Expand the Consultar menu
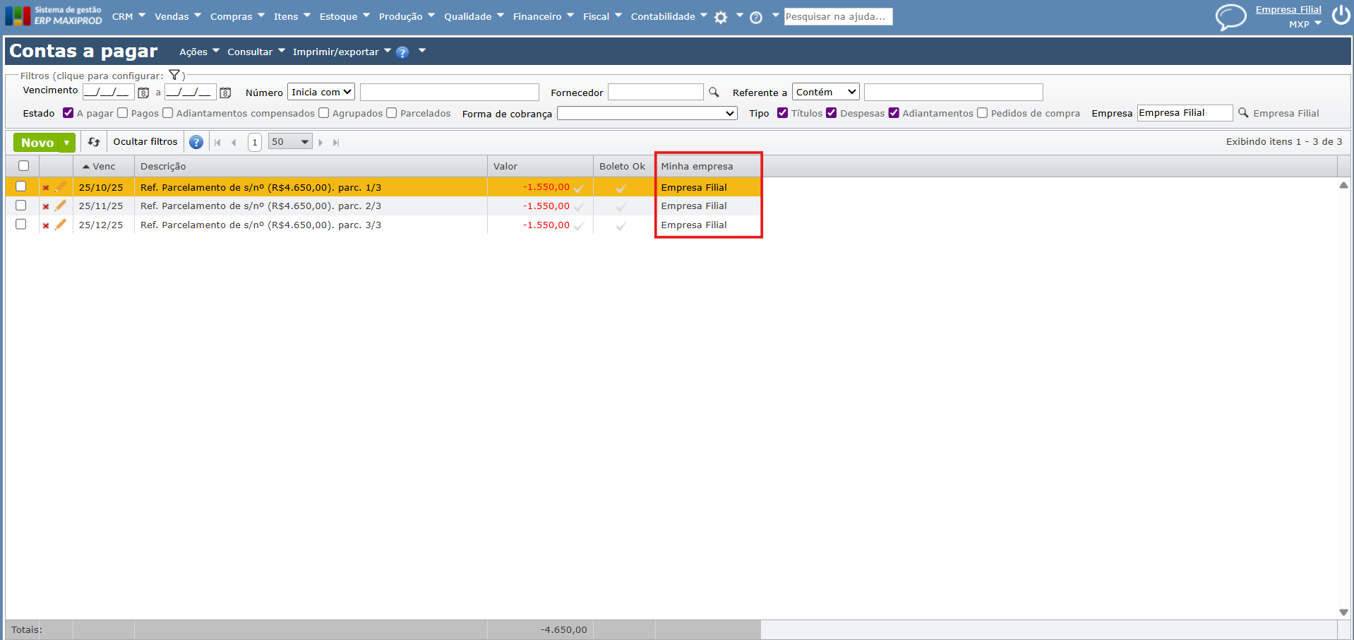This screenshot has width=1354, height=640. (256, 52)
